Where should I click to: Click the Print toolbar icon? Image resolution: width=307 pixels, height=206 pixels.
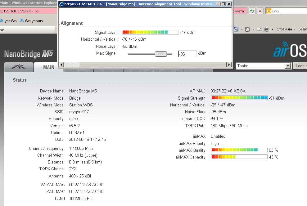pos(266,29)
